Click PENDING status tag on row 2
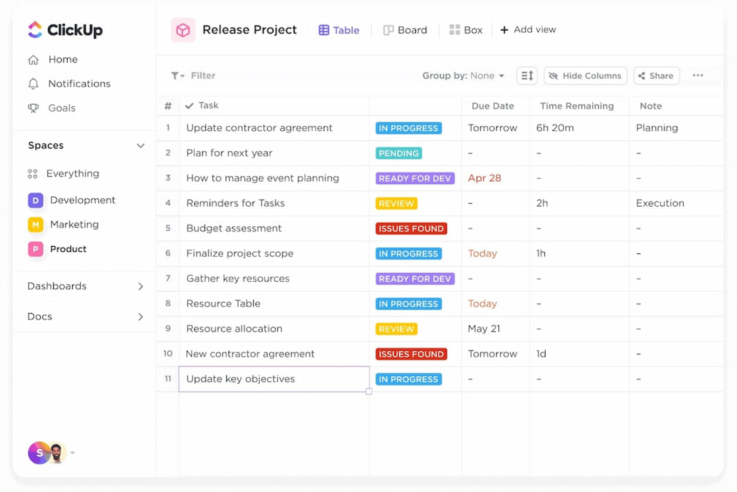Screen dimensions: 737x492 coord(398,153)
